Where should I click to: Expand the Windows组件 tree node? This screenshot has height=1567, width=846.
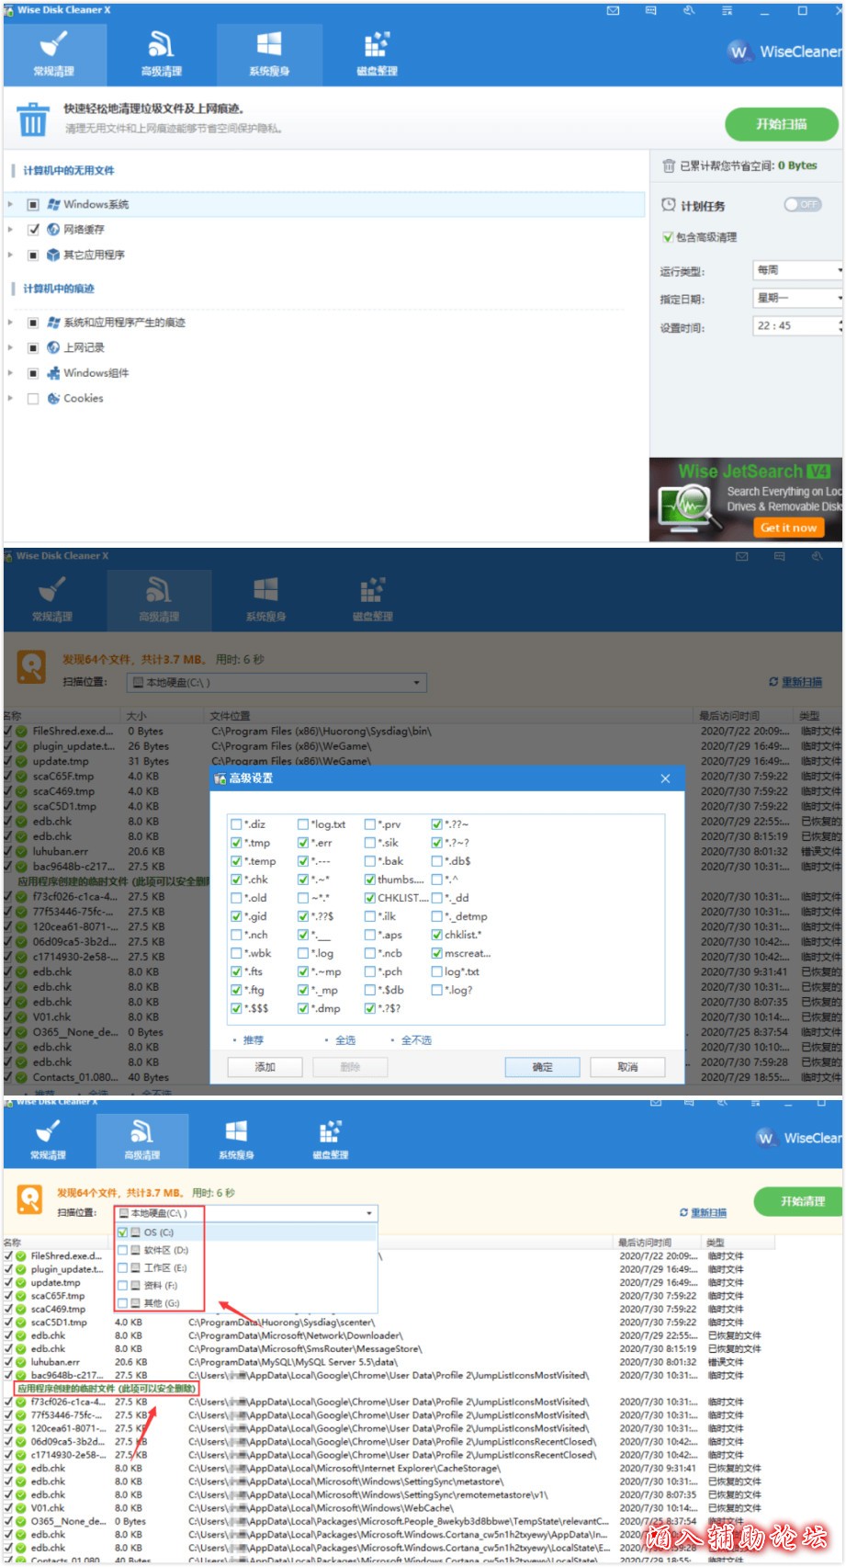10,372
